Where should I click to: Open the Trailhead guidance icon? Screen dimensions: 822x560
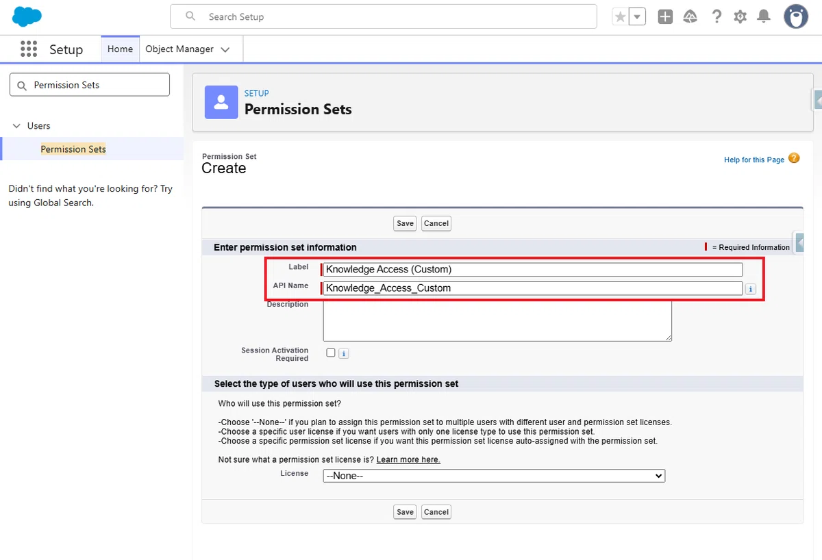(690, 17)
